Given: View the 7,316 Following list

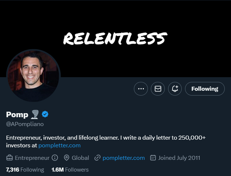Looking at the screenshot, I should (x=25, y=170).
